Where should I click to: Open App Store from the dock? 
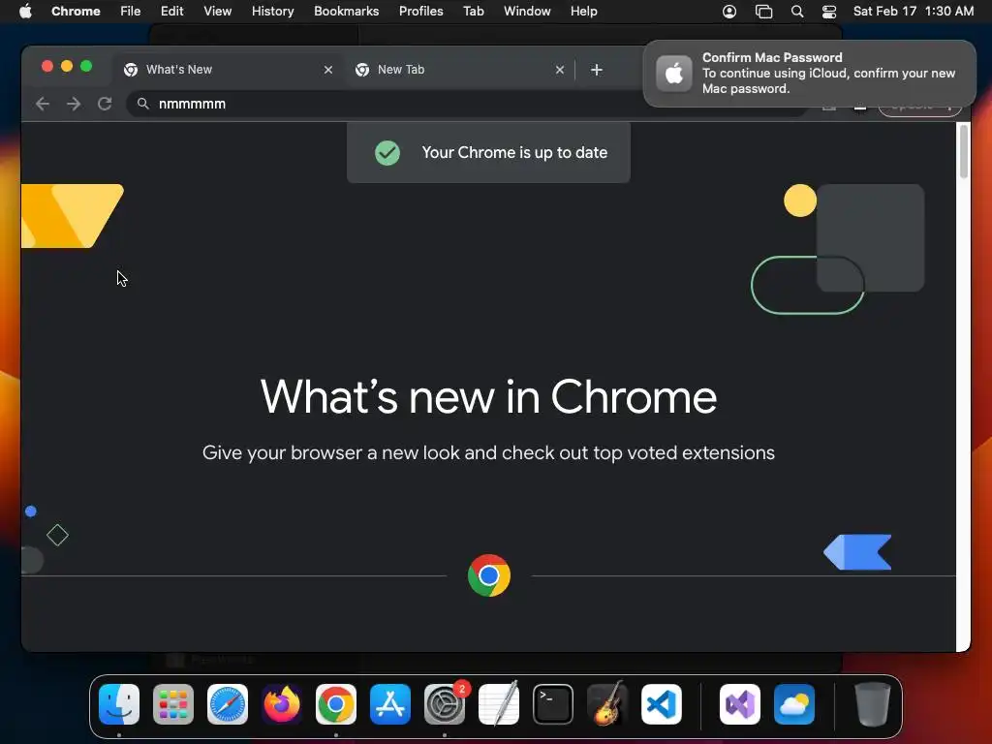tap(390, 704)
